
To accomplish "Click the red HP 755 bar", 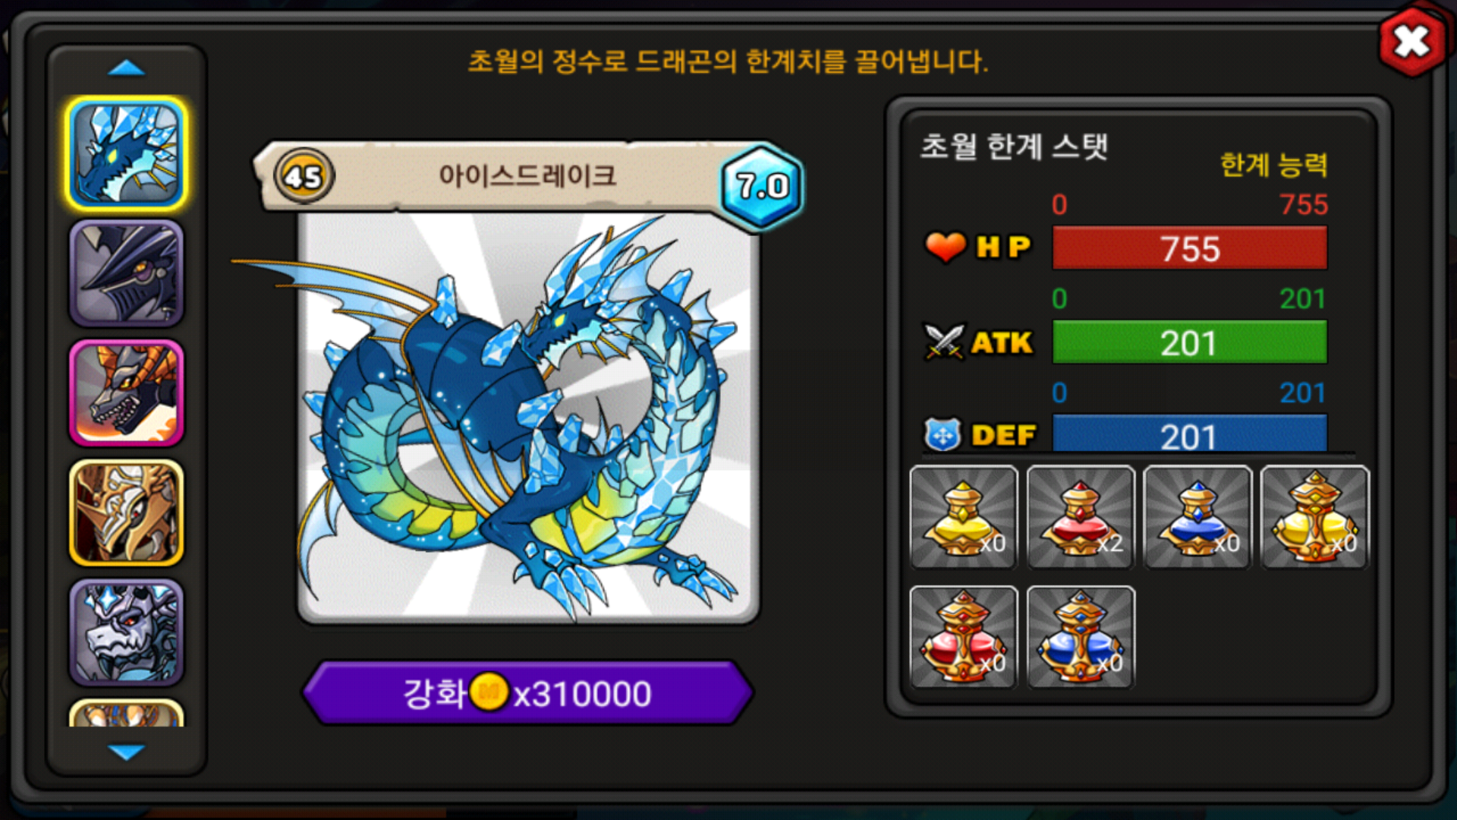I will [x=1190, y=248].
